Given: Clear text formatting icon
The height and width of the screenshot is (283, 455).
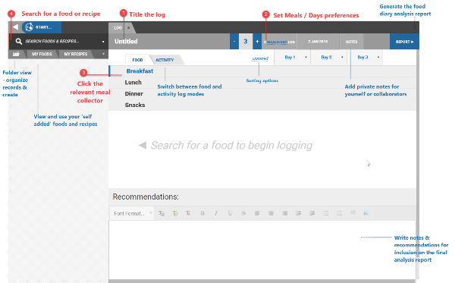Looking at the screenshot, I should (188, 213).
